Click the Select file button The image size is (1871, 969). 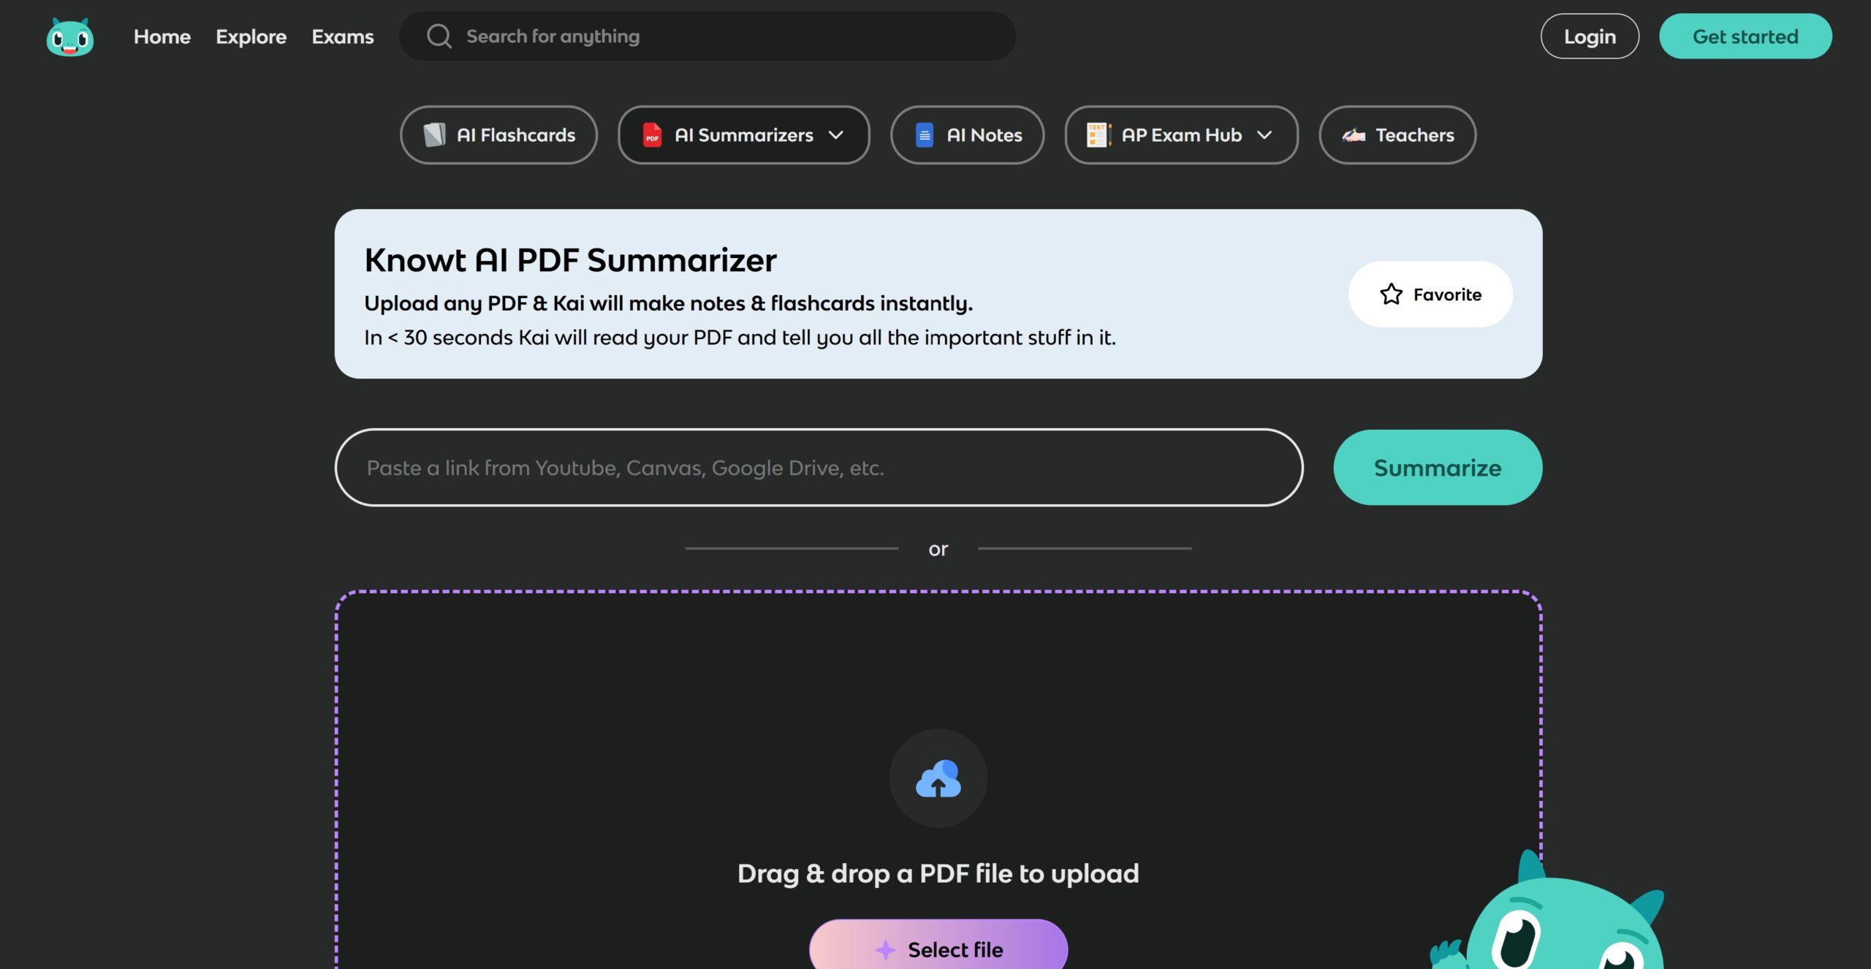938,945
